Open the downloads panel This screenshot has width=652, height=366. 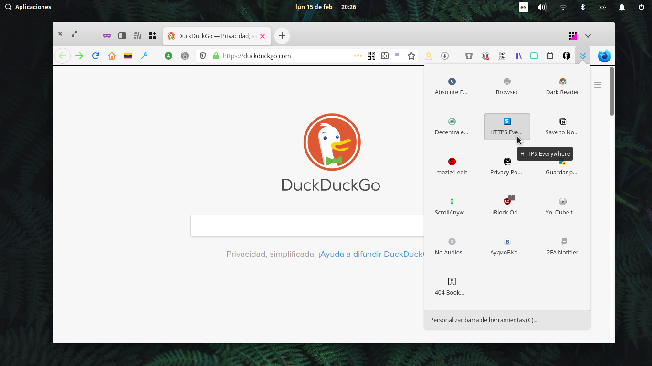point(445,56)
